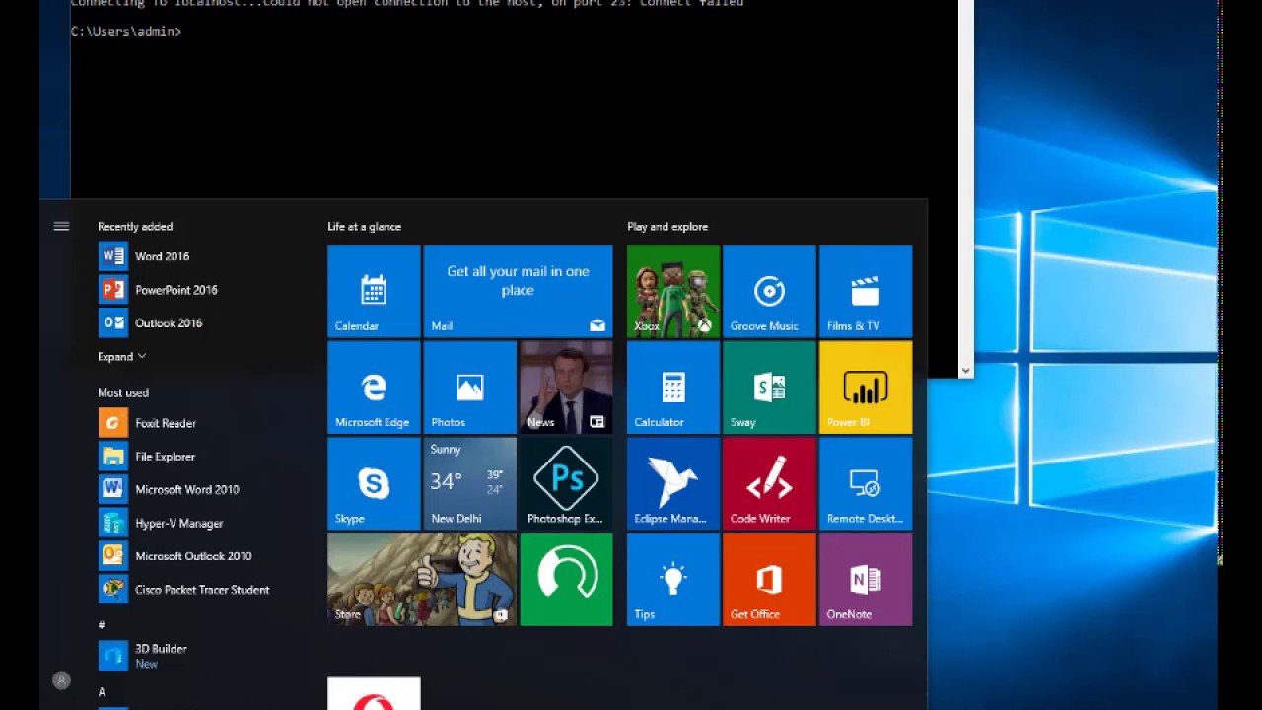Launch Outlook 2016 from Recently added
Image resolution: width=1262 pixels, height=710 pixels.
pos(150,323)
